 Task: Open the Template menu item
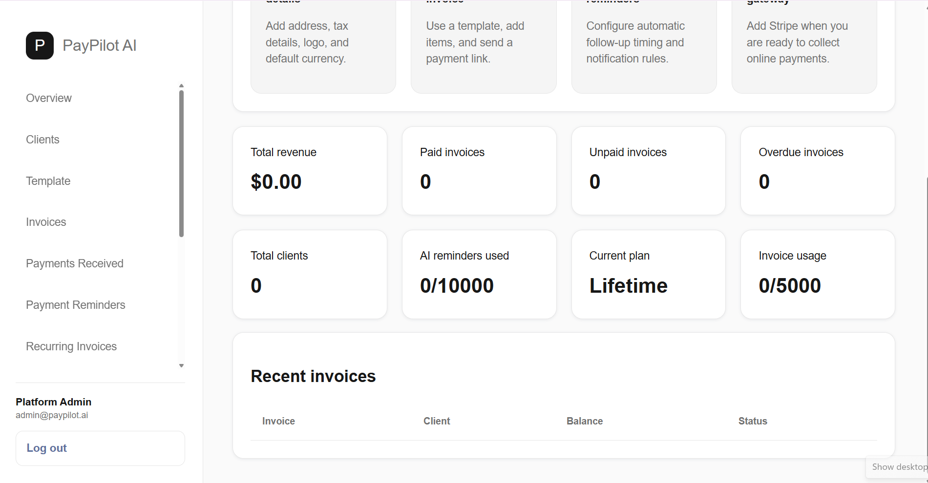point(48,181)
